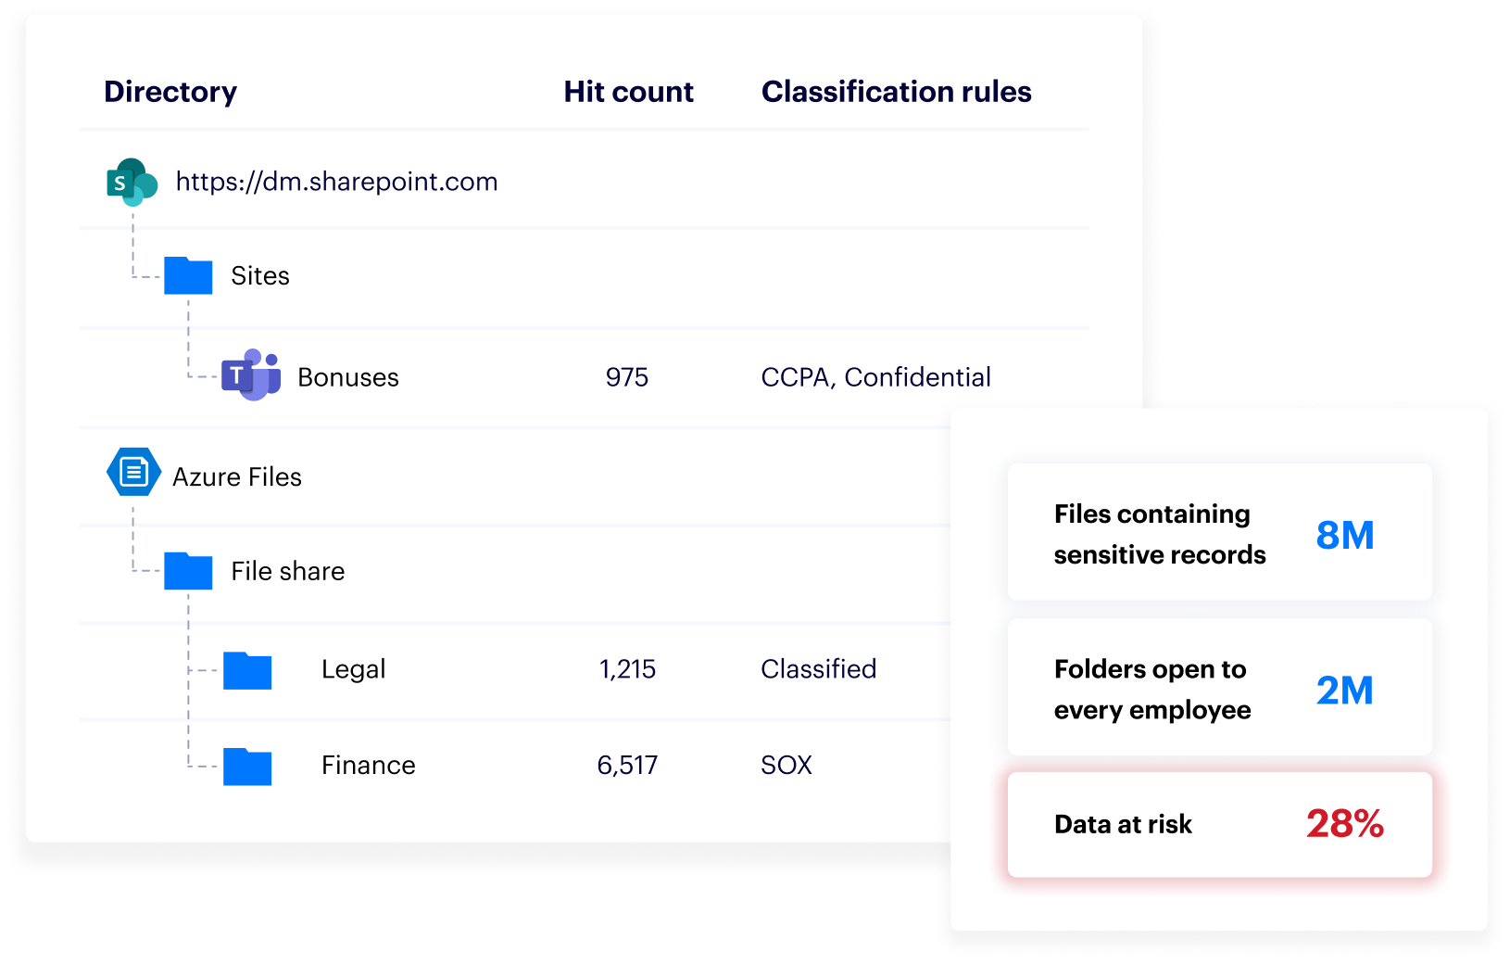Select the Legal folder label

pyautogui.click(x=353, y=669)
